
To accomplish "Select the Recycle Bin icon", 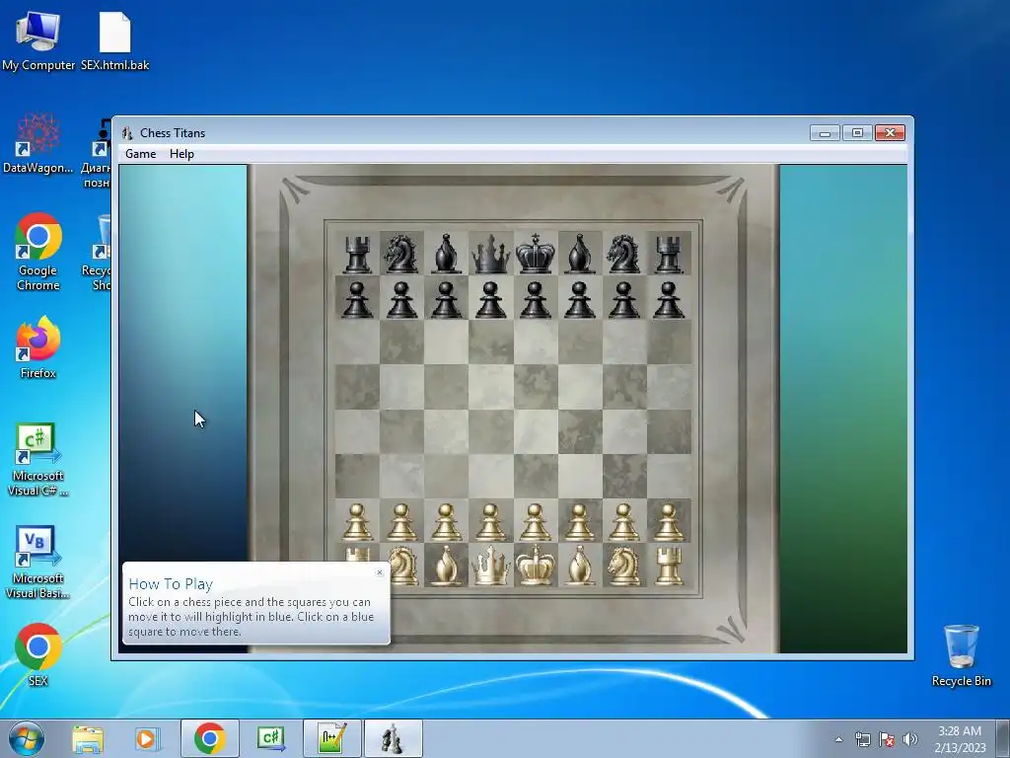I will coord(961,655).
